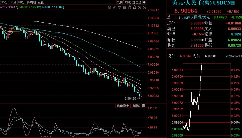Select the hand pan tool
This screenshot has height=138, width=242.
pyautogui.click(x=130, y=7)
